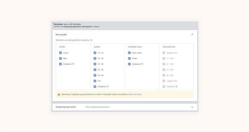This screenshot has height=132, width=249.
Task: Click the Hoogste 10% income checkbox
Action: click(x=164, y=53)
